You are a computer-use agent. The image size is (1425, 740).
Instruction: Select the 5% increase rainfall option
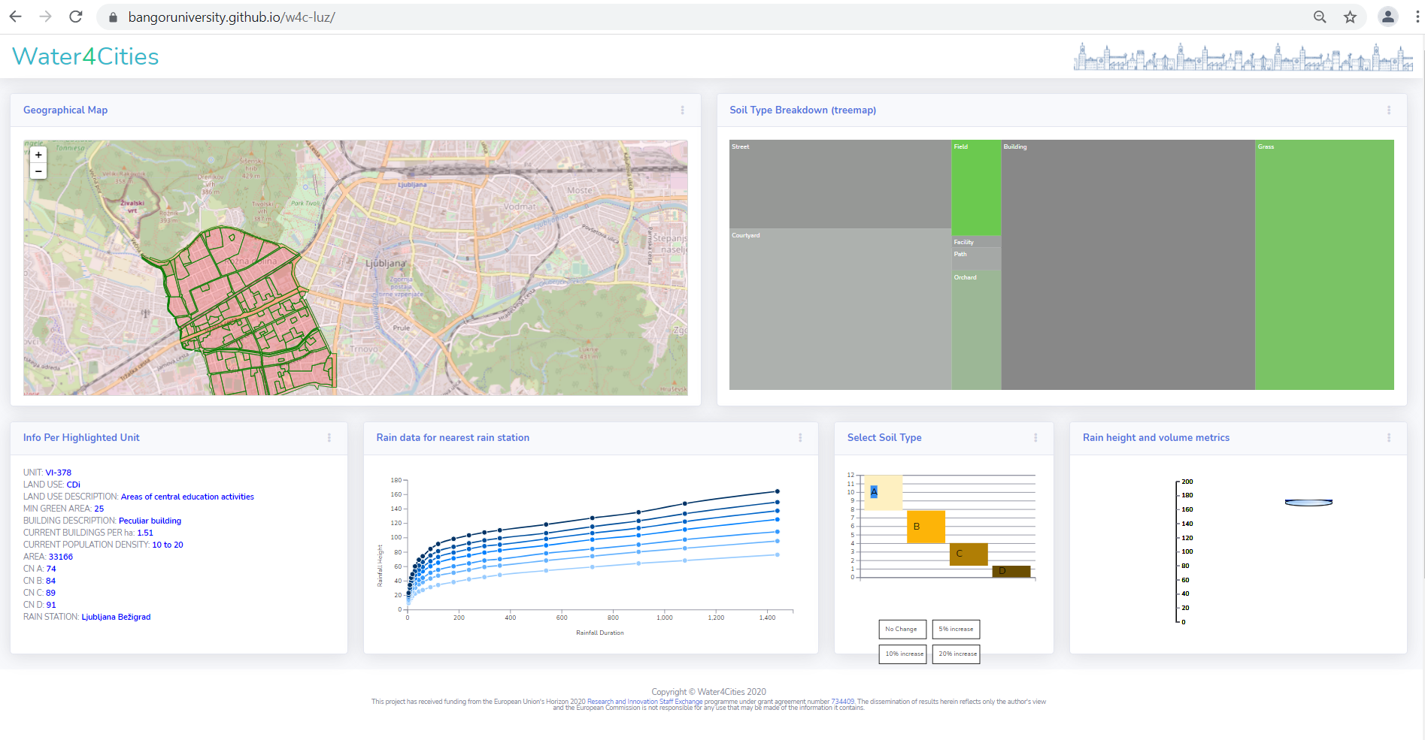click(x=956, y=630)
